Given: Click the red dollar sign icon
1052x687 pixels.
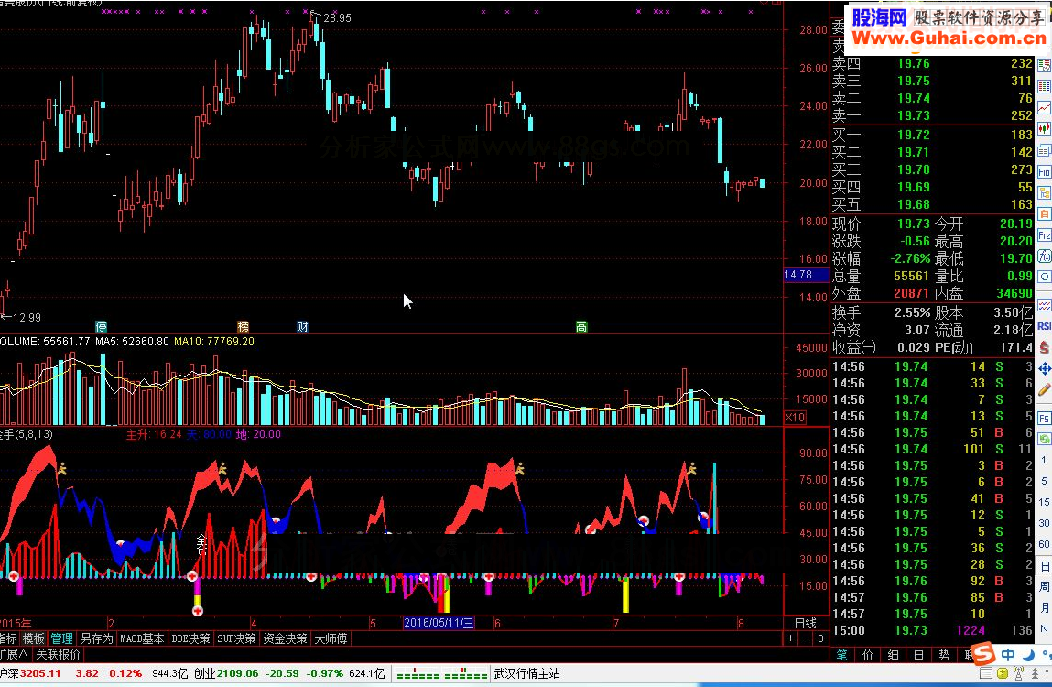Looking at the screenshot, I should tap(1044, 347).
